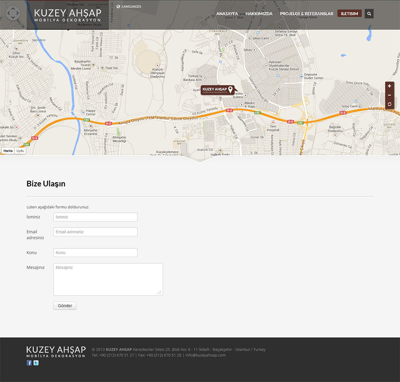The width and height of the screenshot is (400, 382).
Task: Go to Anasayfa page
Action: tap(227, 14)
